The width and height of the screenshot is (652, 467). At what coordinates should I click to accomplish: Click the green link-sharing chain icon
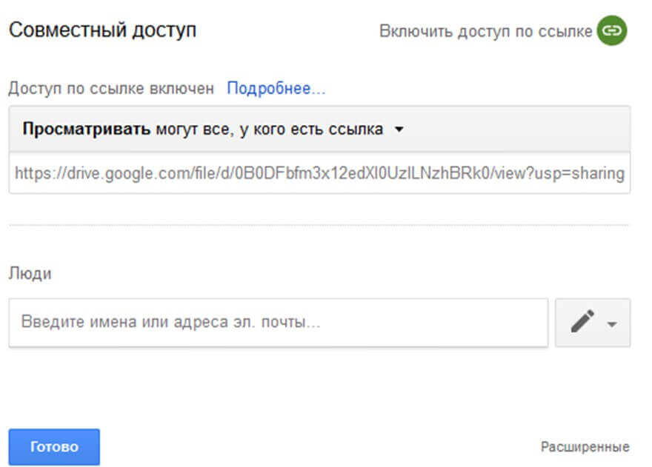[611, 31]
